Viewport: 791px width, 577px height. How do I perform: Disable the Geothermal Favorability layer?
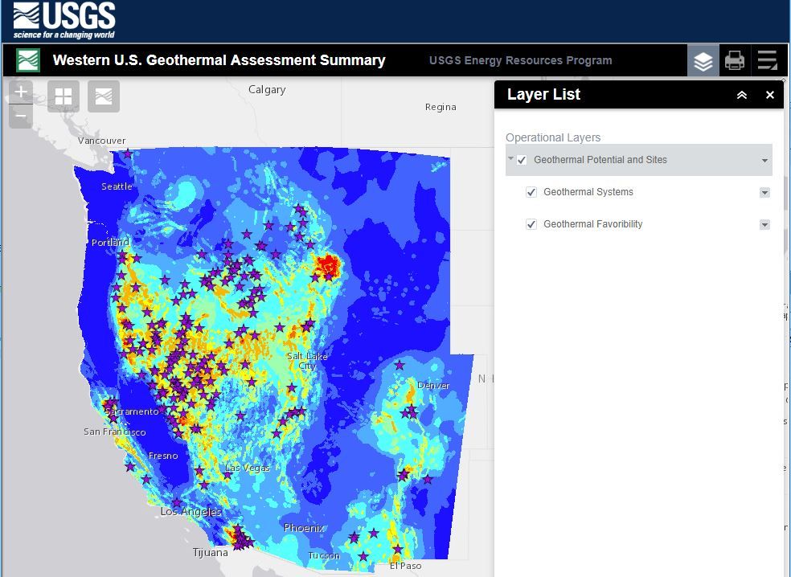point(531,224)
